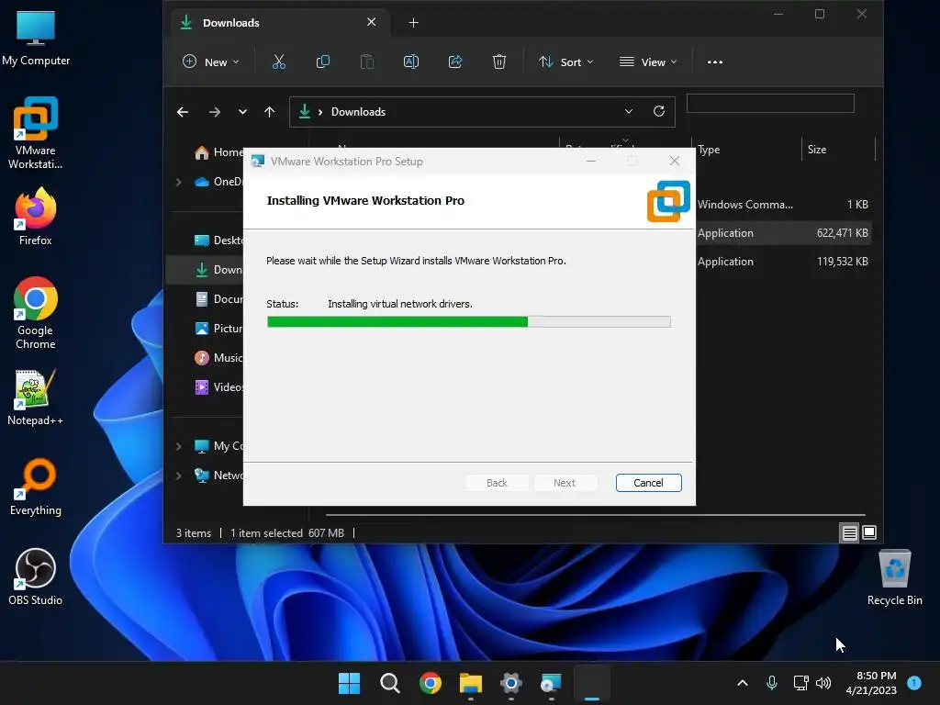Viewport: 940px width, 705px height.
Task: Click the microphone icon in system tray
Action: (x=772, y=683)
